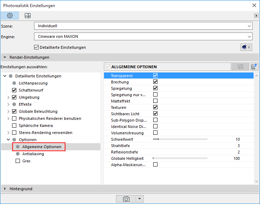260x204 pixels.
Task: Click the options list scroll down arrow
Action: 256,181
